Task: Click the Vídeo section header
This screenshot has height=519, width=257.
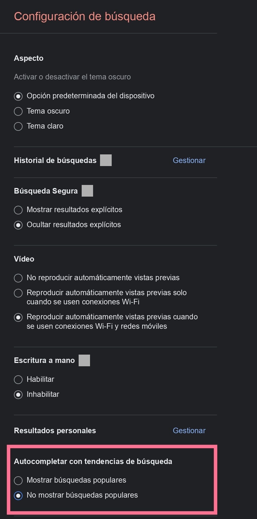Action: point(24,259)
